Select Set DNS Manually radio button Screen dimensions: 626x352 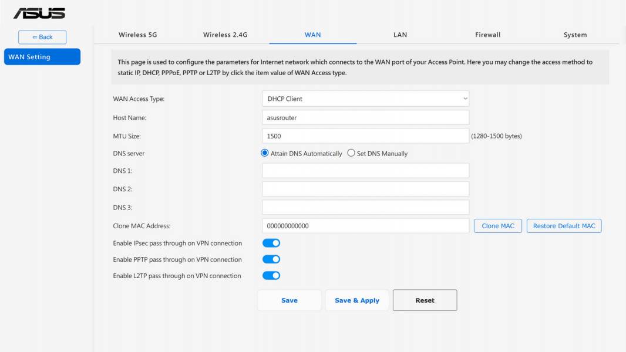pyautogui.click(x=351, y=153)
